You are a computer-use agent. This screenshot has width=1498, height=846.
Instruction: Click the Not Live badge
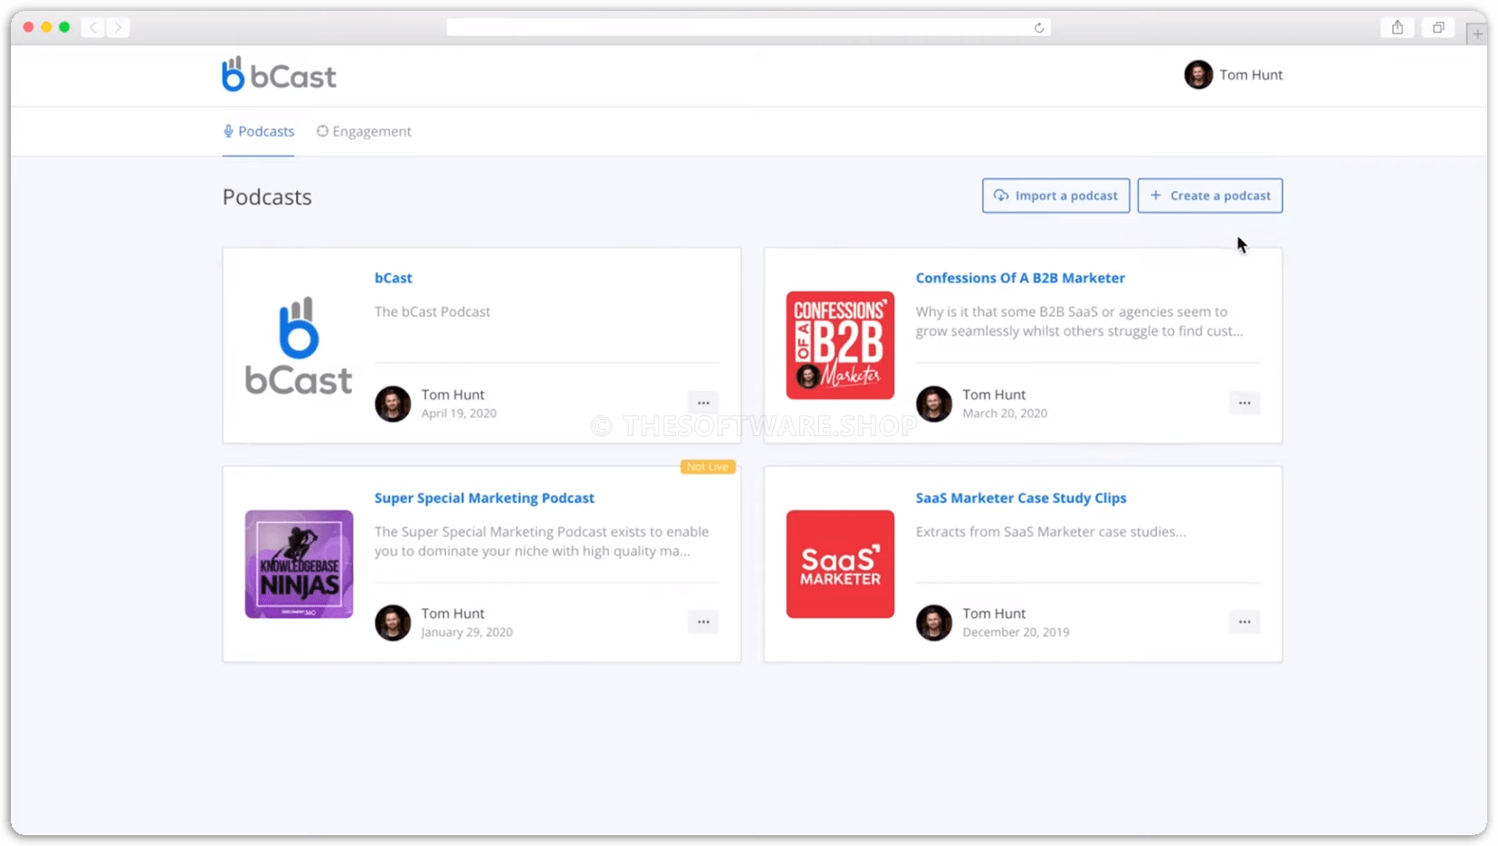(708, 467)
